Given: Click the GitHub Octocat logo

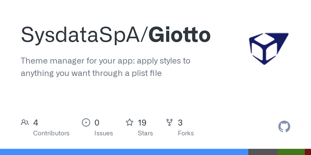Looking at the screenshot, I should coord(284,127).
